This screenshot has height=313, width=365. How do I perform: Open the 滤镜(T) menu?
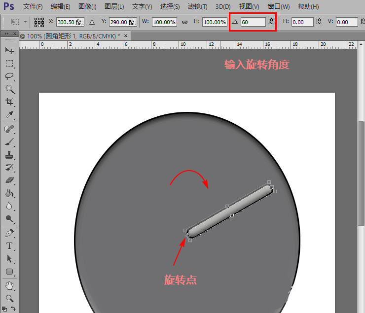[x=198, y=6]
